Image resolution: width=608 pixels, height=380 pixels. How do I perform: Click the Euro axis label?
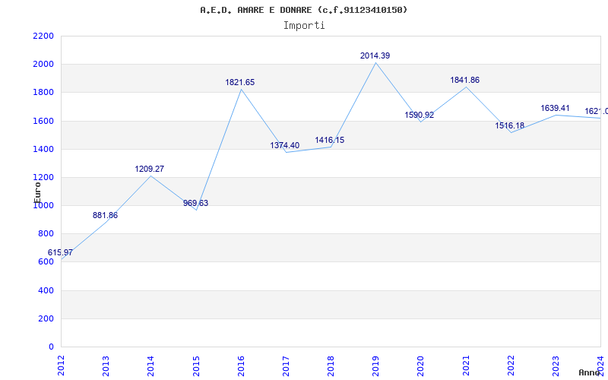37,192
